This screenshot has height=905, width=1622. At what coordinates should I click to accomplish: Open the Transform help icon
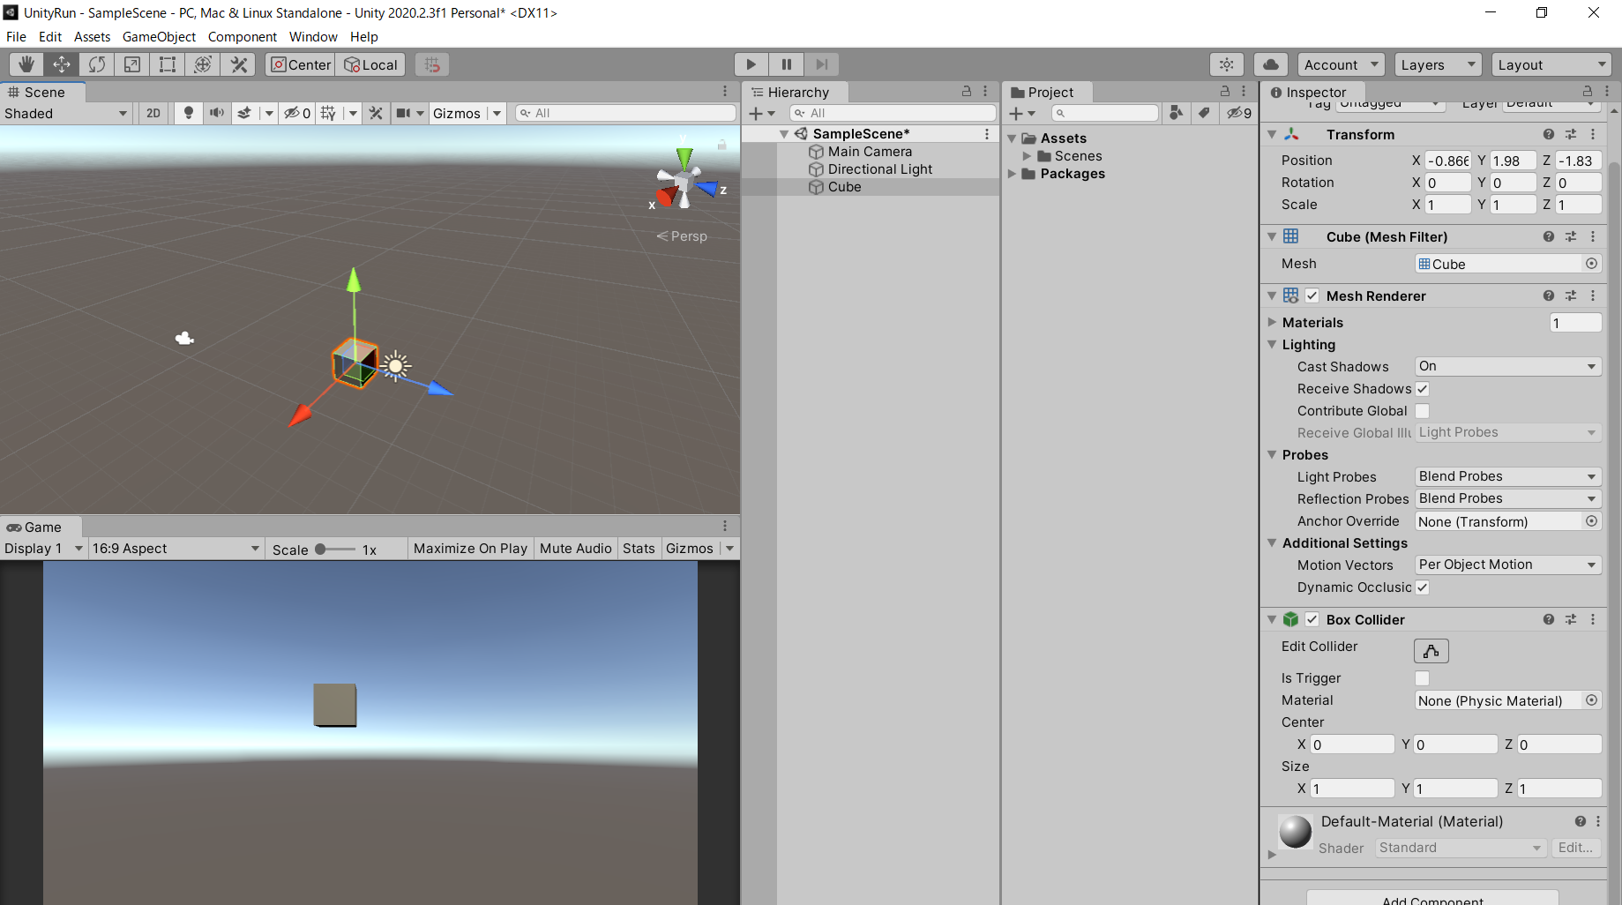click(1549, 134)
